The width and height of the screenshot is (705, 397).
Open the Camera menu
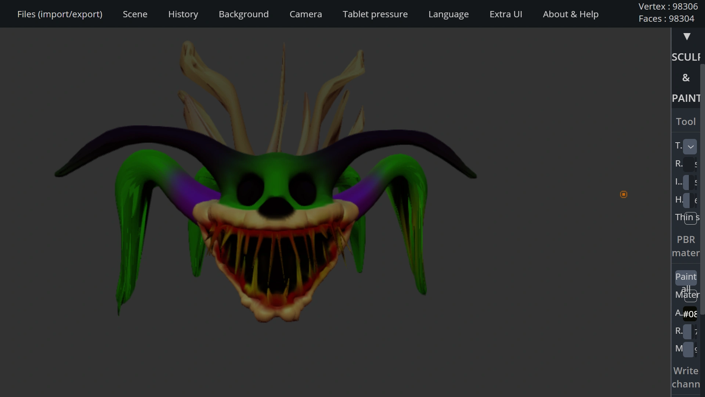click(305, 14)
